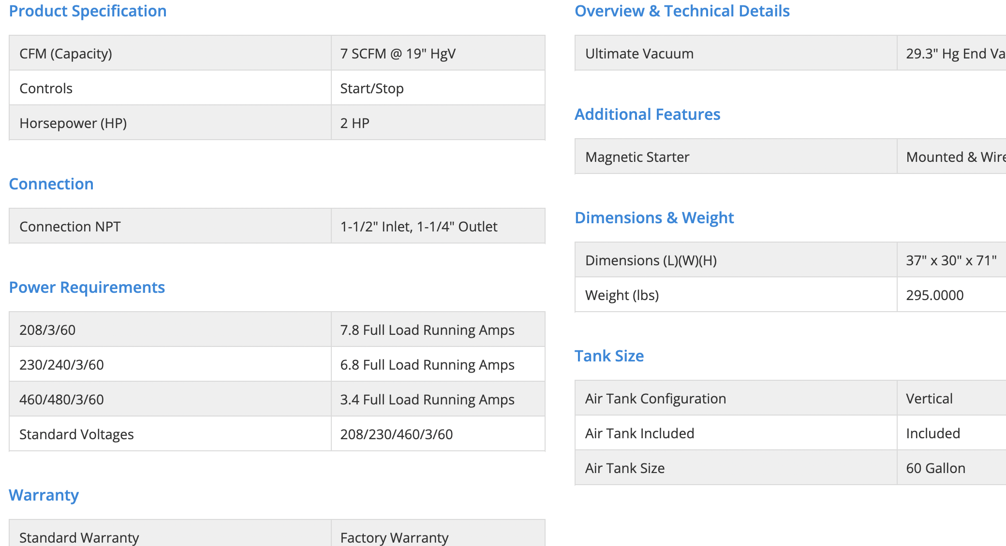
Task: Click the Weight (lbs) value 295.0000
Action: tap(934, 295)
